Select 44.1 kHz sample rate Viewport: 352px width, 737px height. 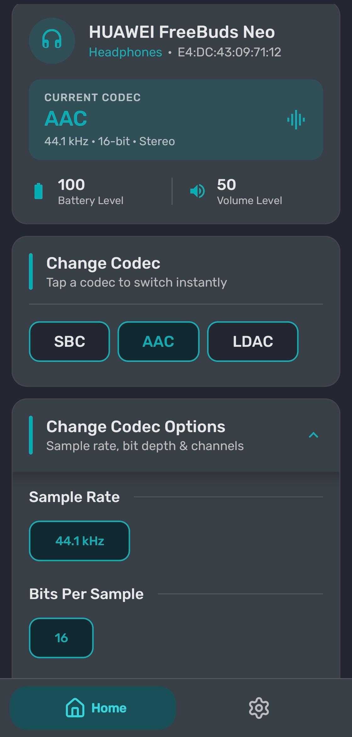(x=80, y=541)
